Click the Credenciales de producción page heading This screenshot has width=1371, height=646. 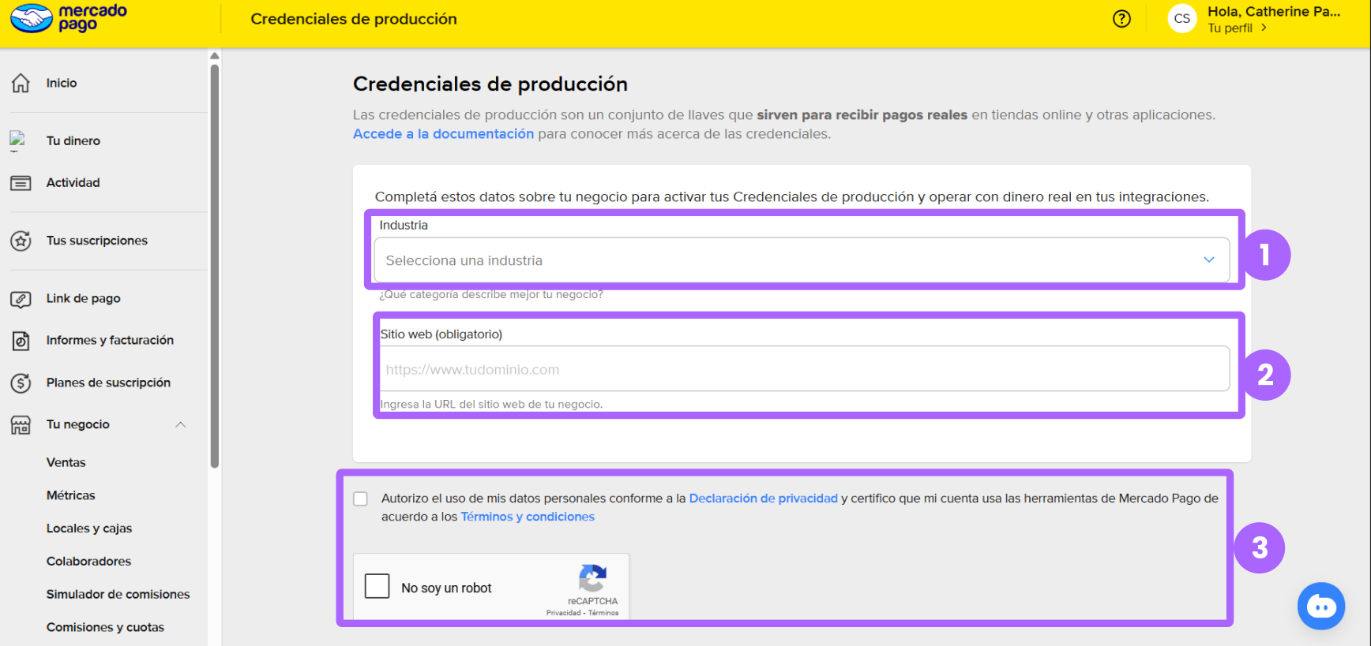tap(490, 84)
